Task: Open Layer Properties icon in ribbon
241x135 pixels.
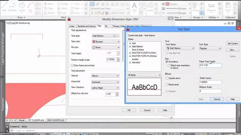Action: tap(92, 4)
